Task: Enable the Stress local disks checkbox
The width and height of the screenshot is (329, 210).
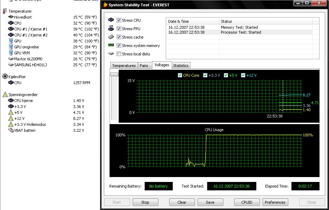Action: (119, 54)
